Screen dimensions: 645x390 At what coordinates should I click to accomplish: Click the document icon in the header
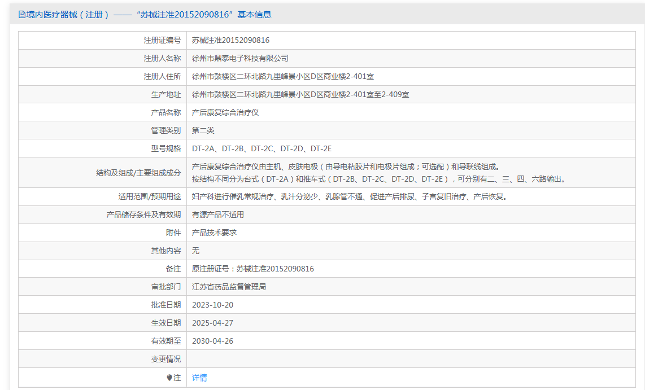(x=22, y=15)
